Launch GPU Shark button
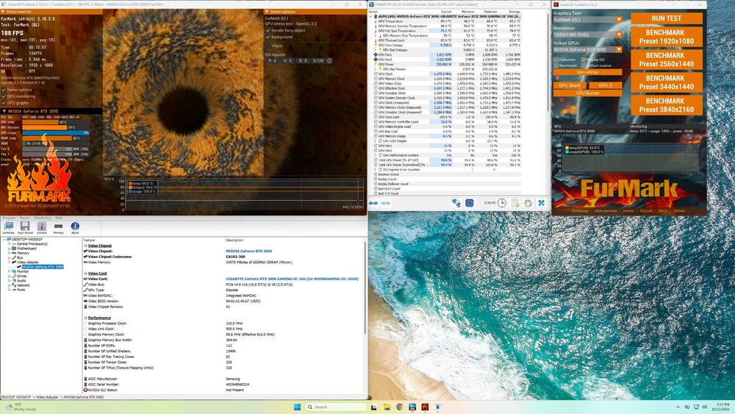This screenshot has width=735, height=414. (570, 85)
